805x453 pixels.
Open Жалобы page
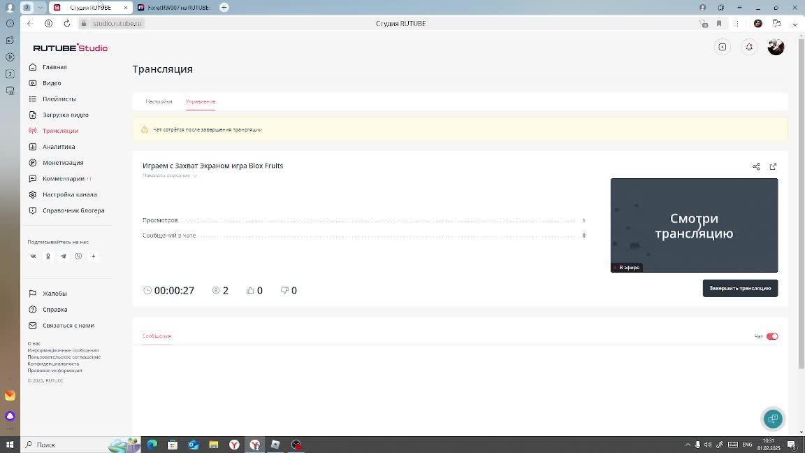tap(55, 294)
